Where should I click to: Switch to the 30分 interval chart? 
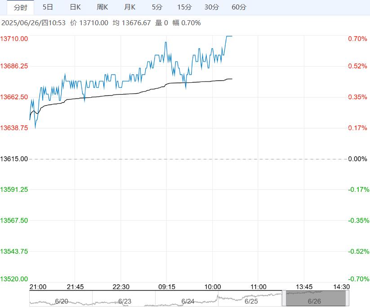point(211,7)
